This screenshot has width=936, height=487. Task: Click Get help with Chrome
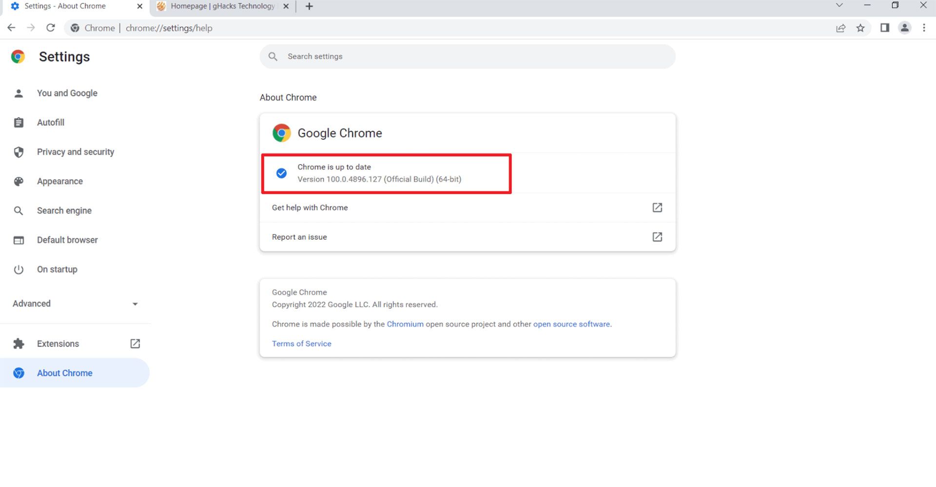[x=310, y=207]
